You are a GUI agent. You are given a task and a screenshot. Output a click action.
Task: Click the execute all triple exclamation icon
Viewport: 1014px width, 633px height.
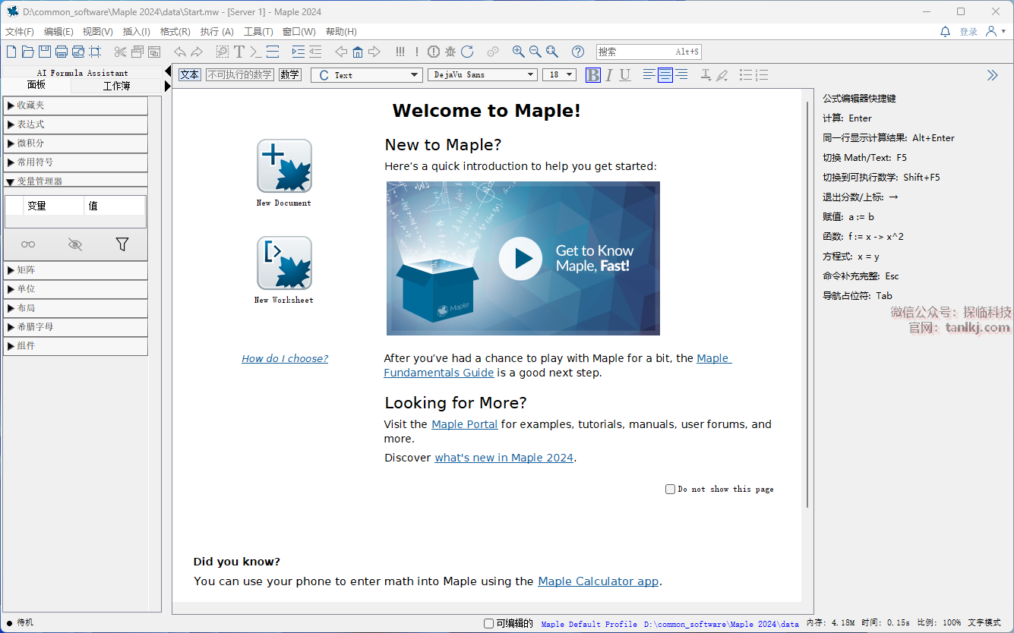(400, 52)
